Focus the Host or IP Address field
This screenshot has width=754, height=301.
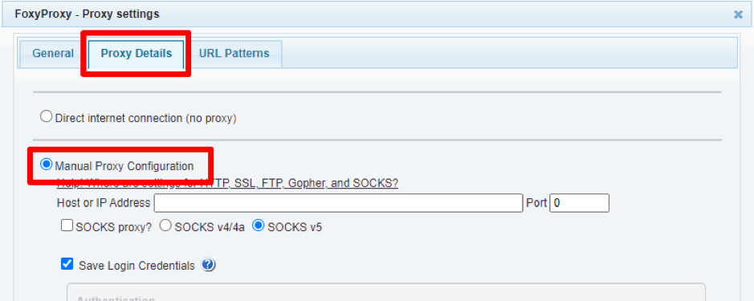338,203
